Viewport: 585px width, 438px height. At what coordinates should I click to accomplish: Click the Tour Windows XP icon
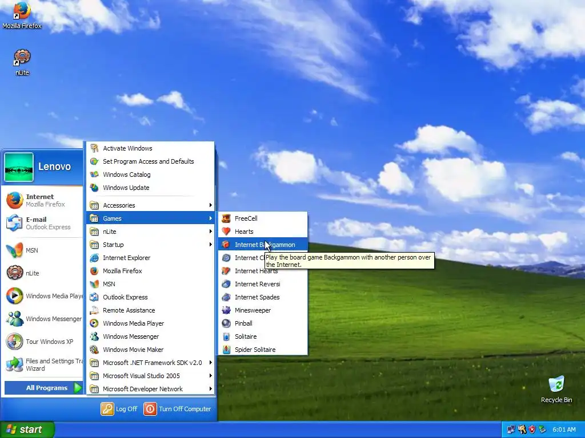(x=14, y=342)
